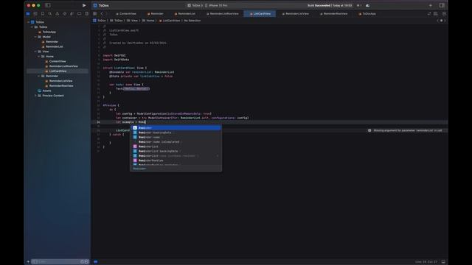Open the source control navigator
472x265 pixels.
(35, 13)
